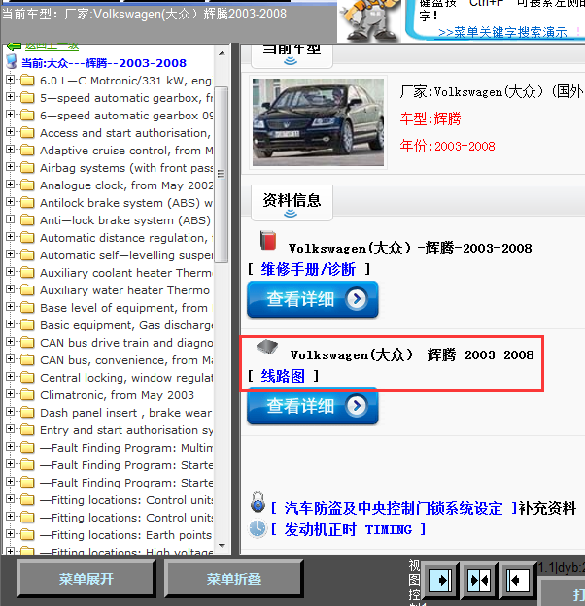Expand the CAN bus drive train node
The height and width of the screenshot is (606, 585).
click(x=10, y=341)
